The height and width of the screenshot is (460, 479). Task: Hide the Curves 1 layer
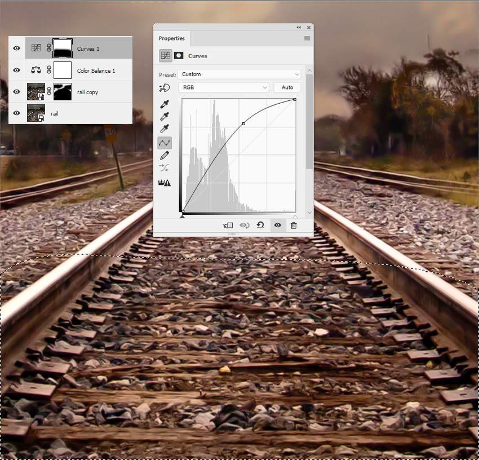[16, 48]
